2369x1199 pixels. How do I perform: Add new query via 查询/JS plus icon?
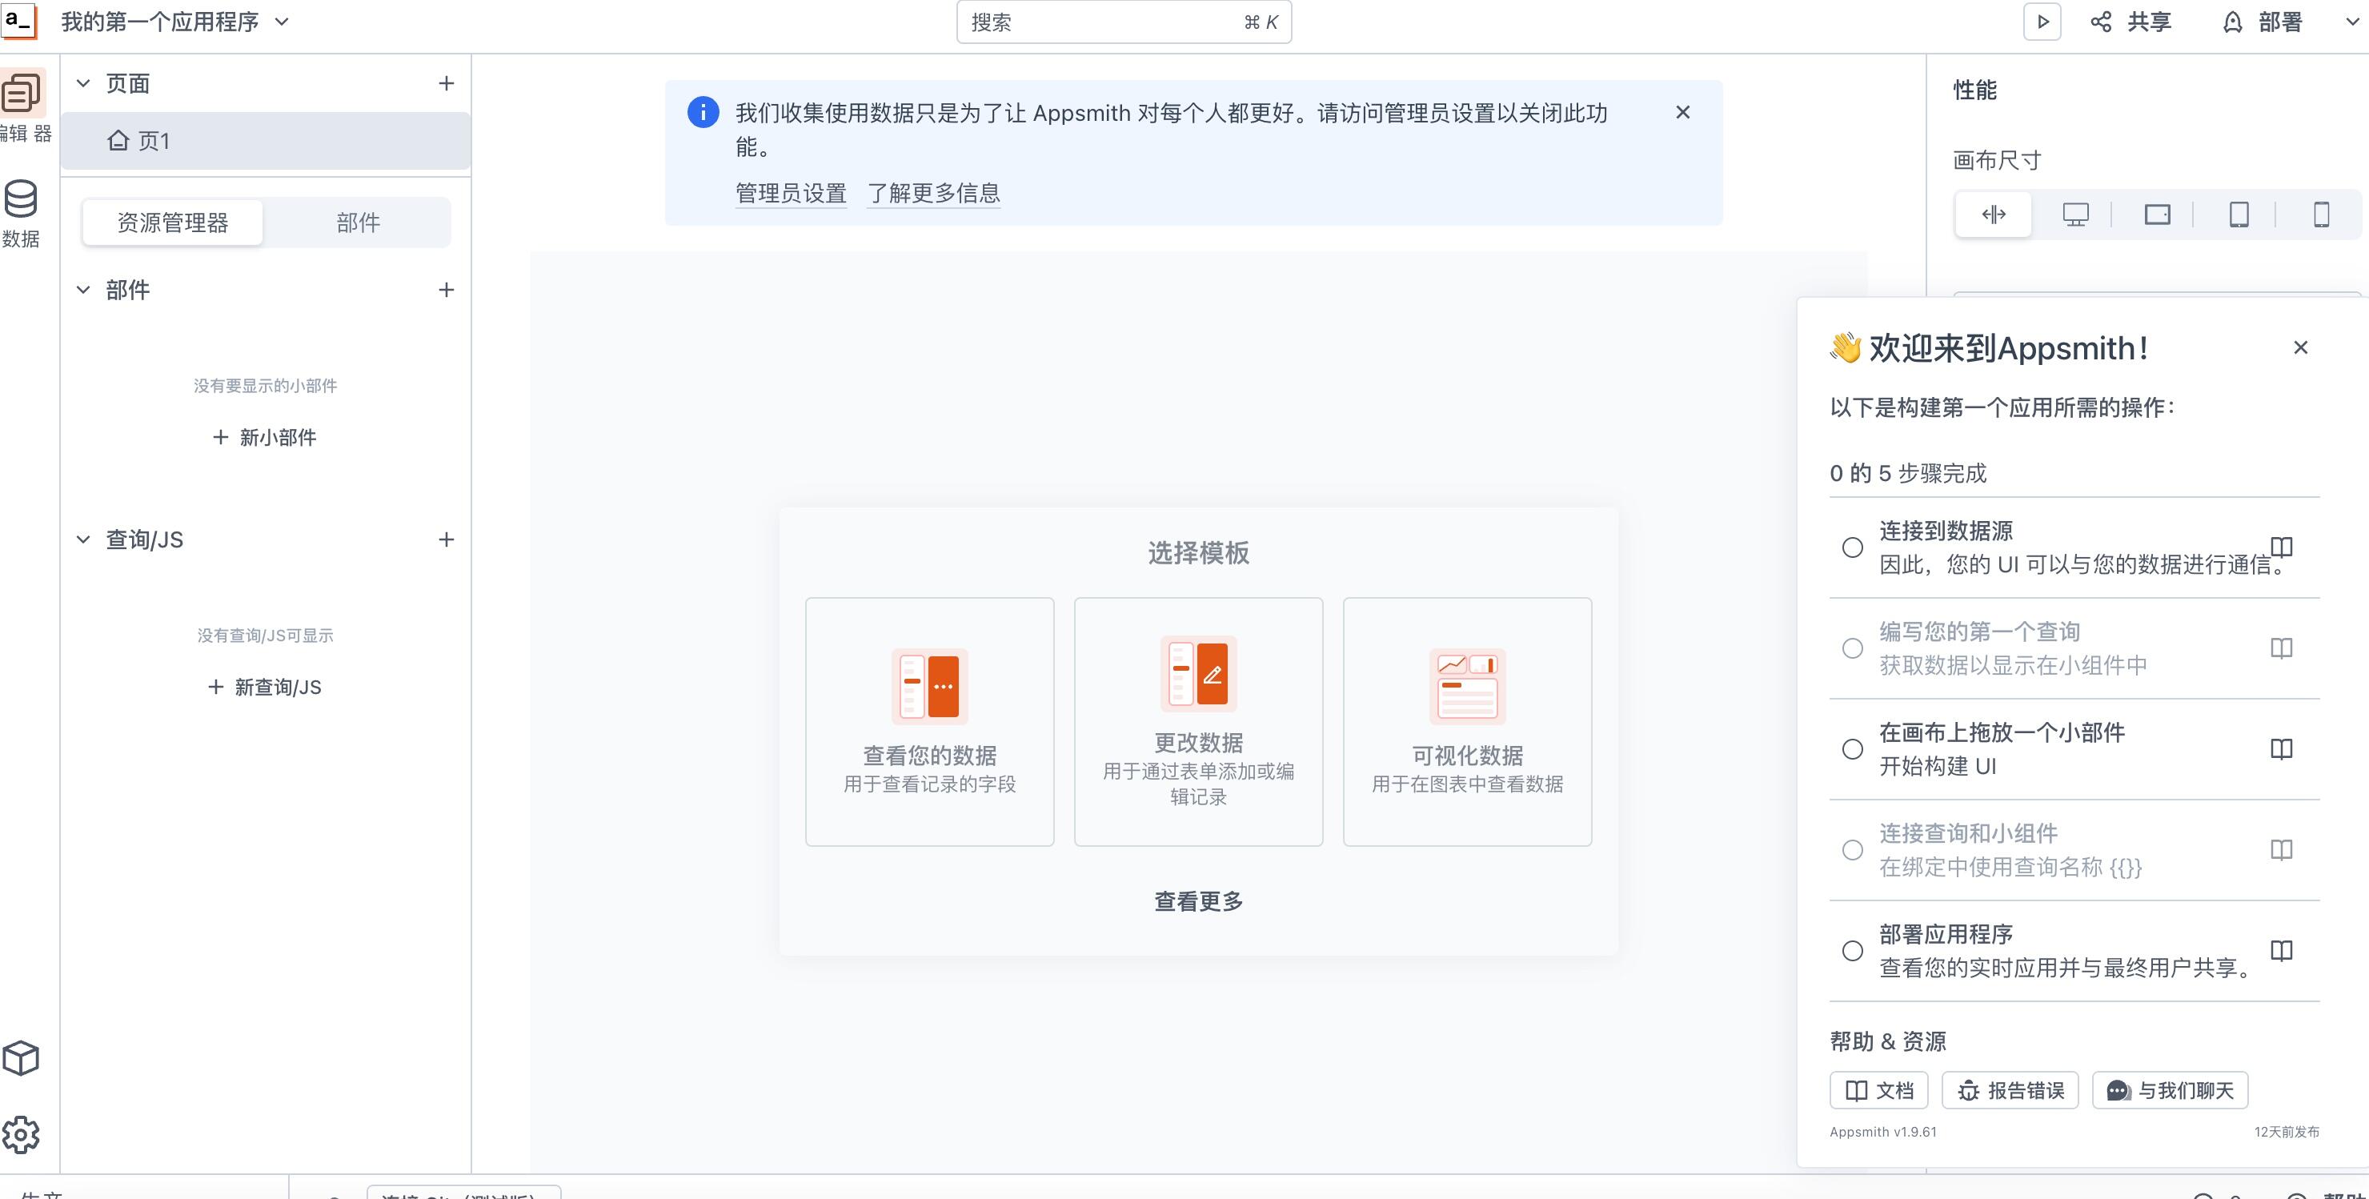click(x=446, y=539)
